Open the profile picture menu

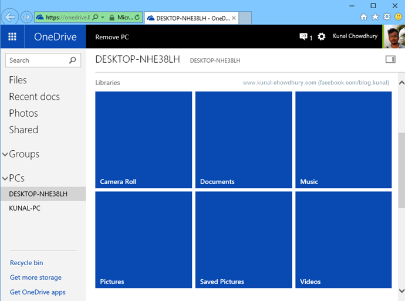pyautogui.click(x=394, y=36)
